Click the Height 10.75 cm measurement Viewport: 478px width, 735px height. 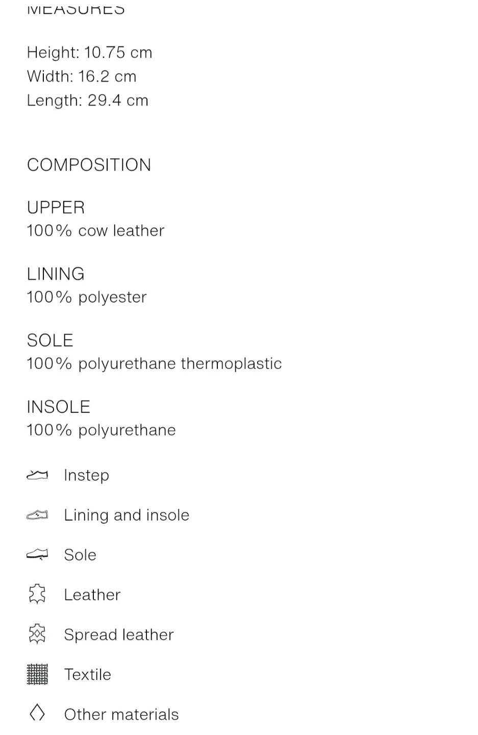(x=89, y=53)
